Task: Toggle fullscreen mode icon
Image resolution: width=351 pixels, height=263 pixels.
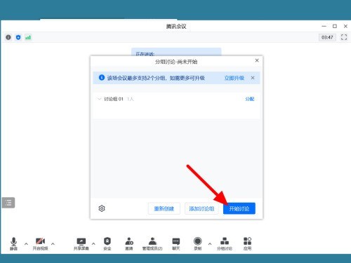Action: 344,37
